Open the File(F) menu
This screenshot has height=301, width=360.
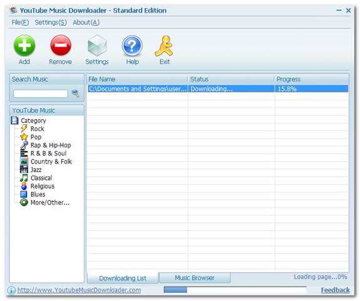coord(20,23)
